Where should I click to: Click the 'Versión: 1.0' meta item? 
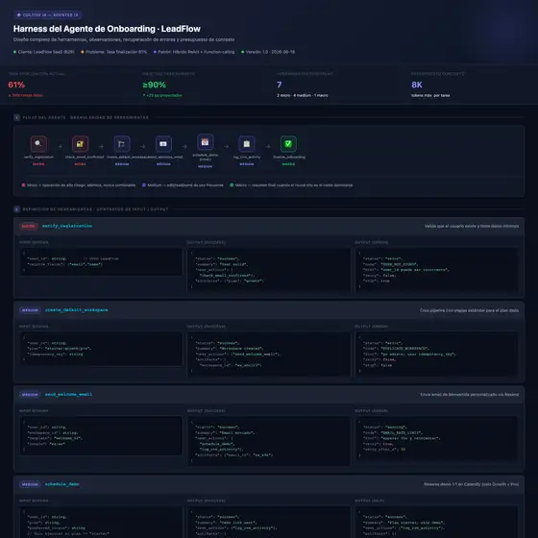point(268,52)
